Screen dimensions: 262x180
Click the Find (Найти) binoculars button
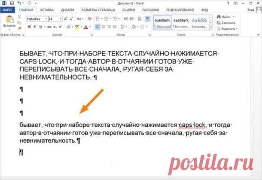tap(225, 17)
